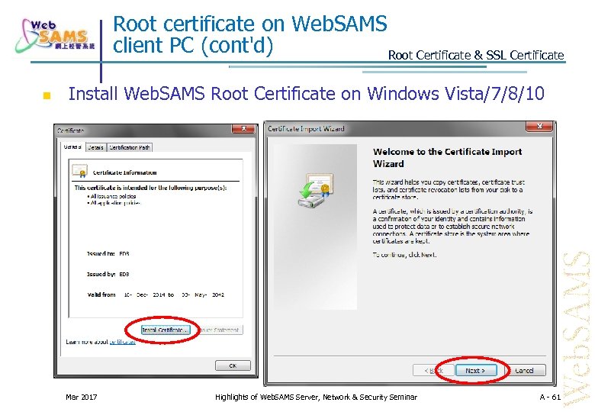
Task: Click 'Certificate Information' heading text
Action: [125, 172]
